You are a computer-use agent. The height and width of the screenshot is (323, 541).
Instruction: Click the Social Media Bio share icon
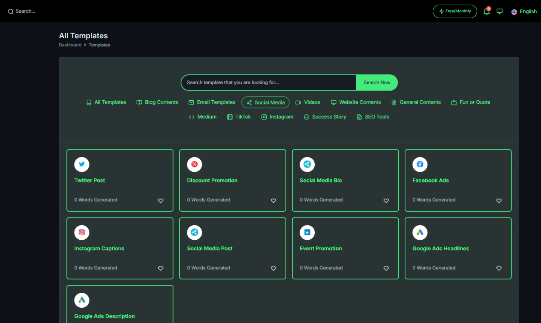click(x=307, y=164)
